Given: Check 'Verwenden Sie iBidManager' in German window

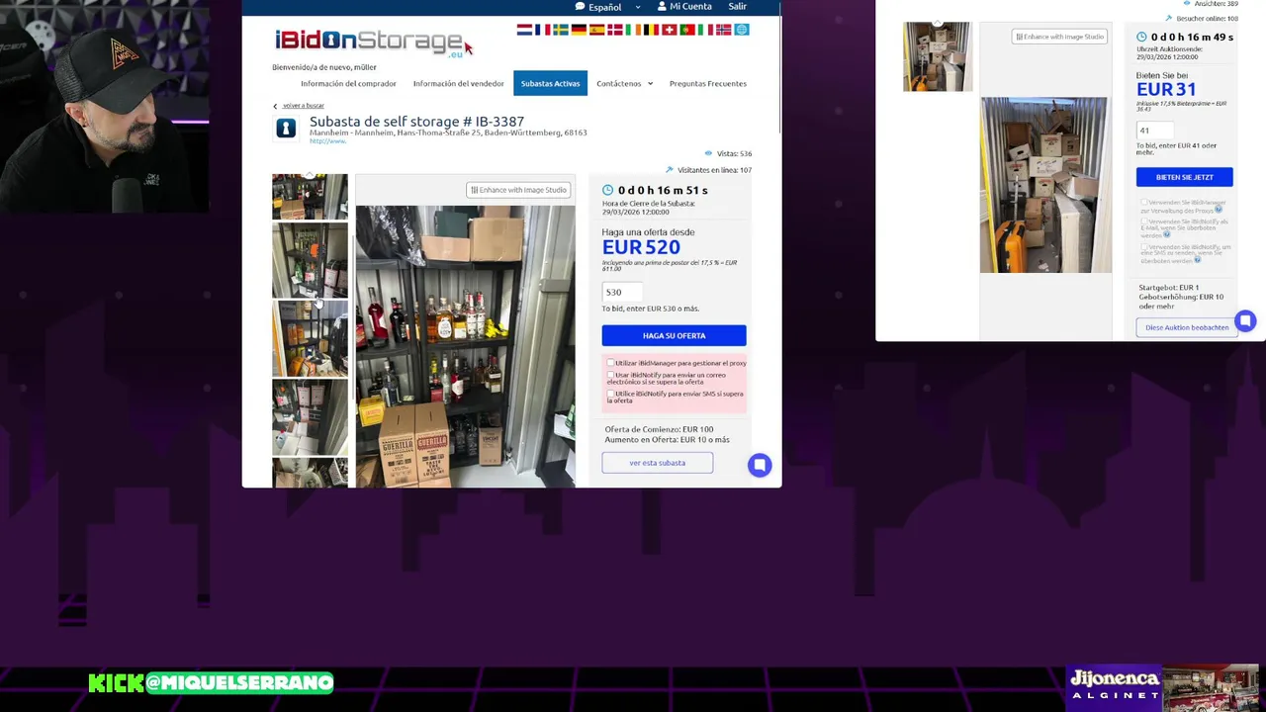Looking at the screenshot, I should point(1144,202).
